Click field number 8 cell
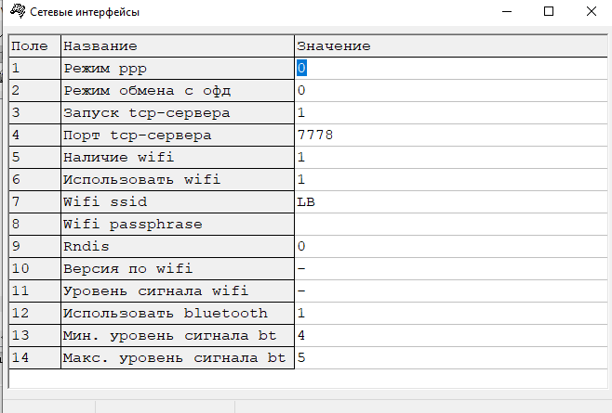Image resolution: width=612 pixels, height=413 pixels. 34,224
